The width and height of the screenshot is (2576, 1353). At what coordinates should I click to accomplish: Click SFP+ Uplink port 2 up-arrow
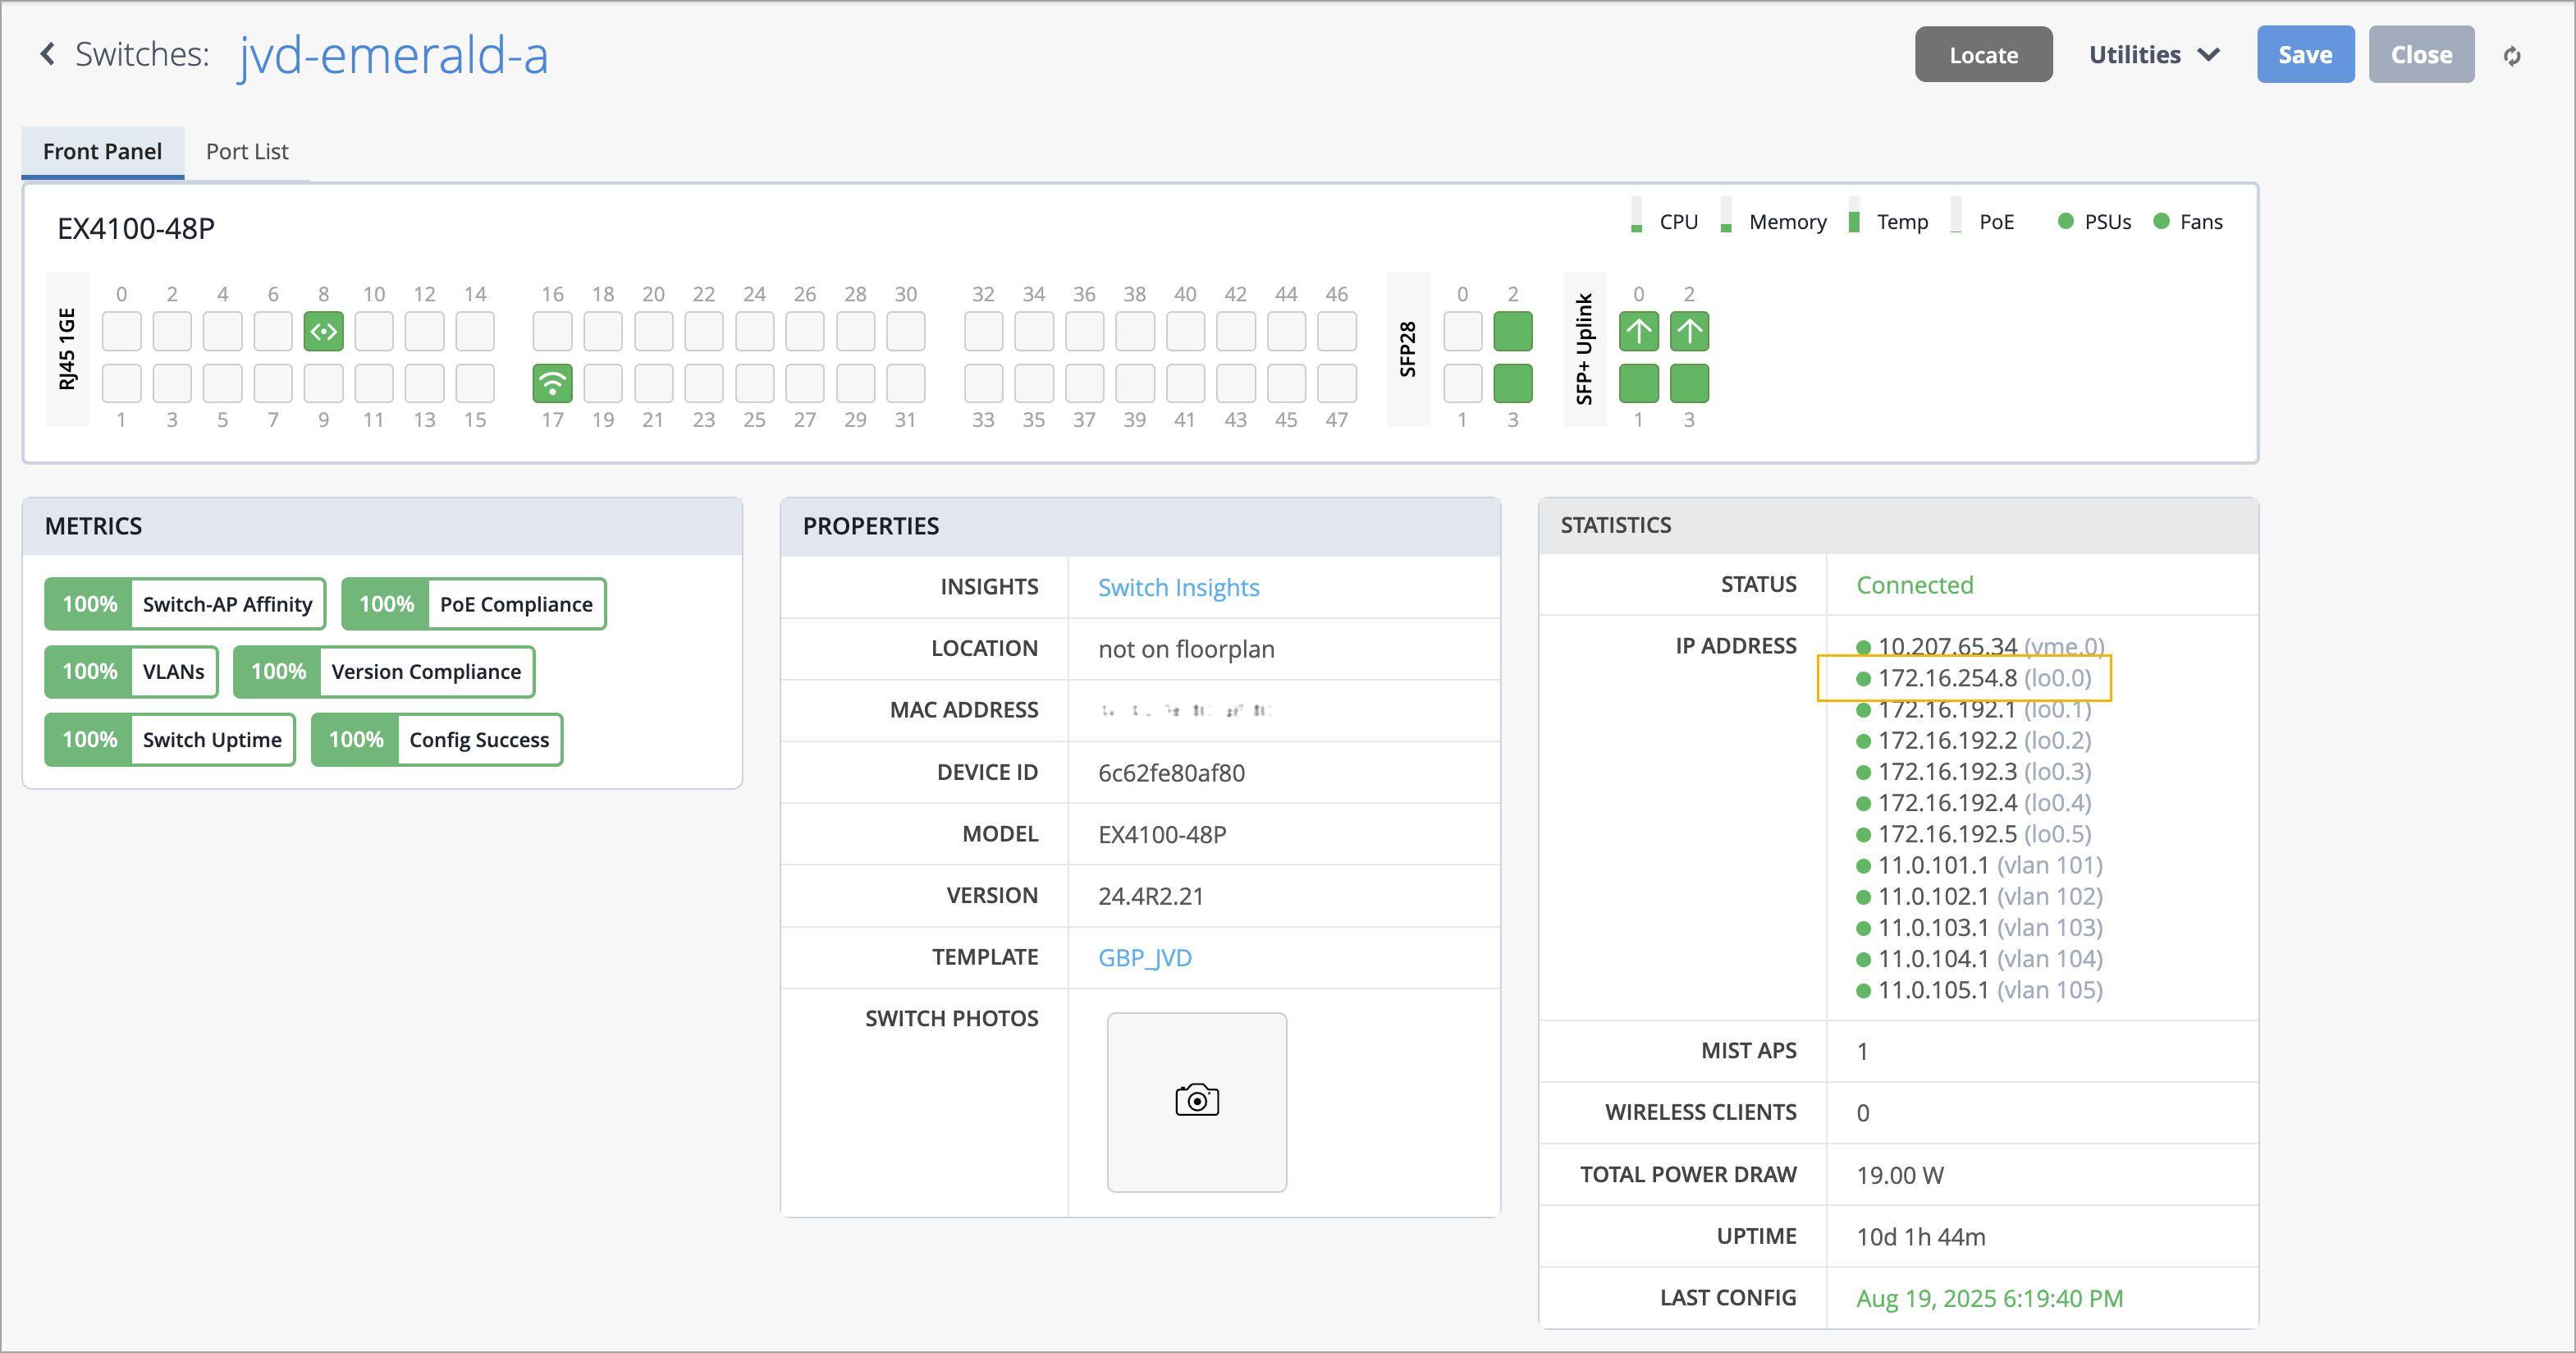[x=1689, y=331]
